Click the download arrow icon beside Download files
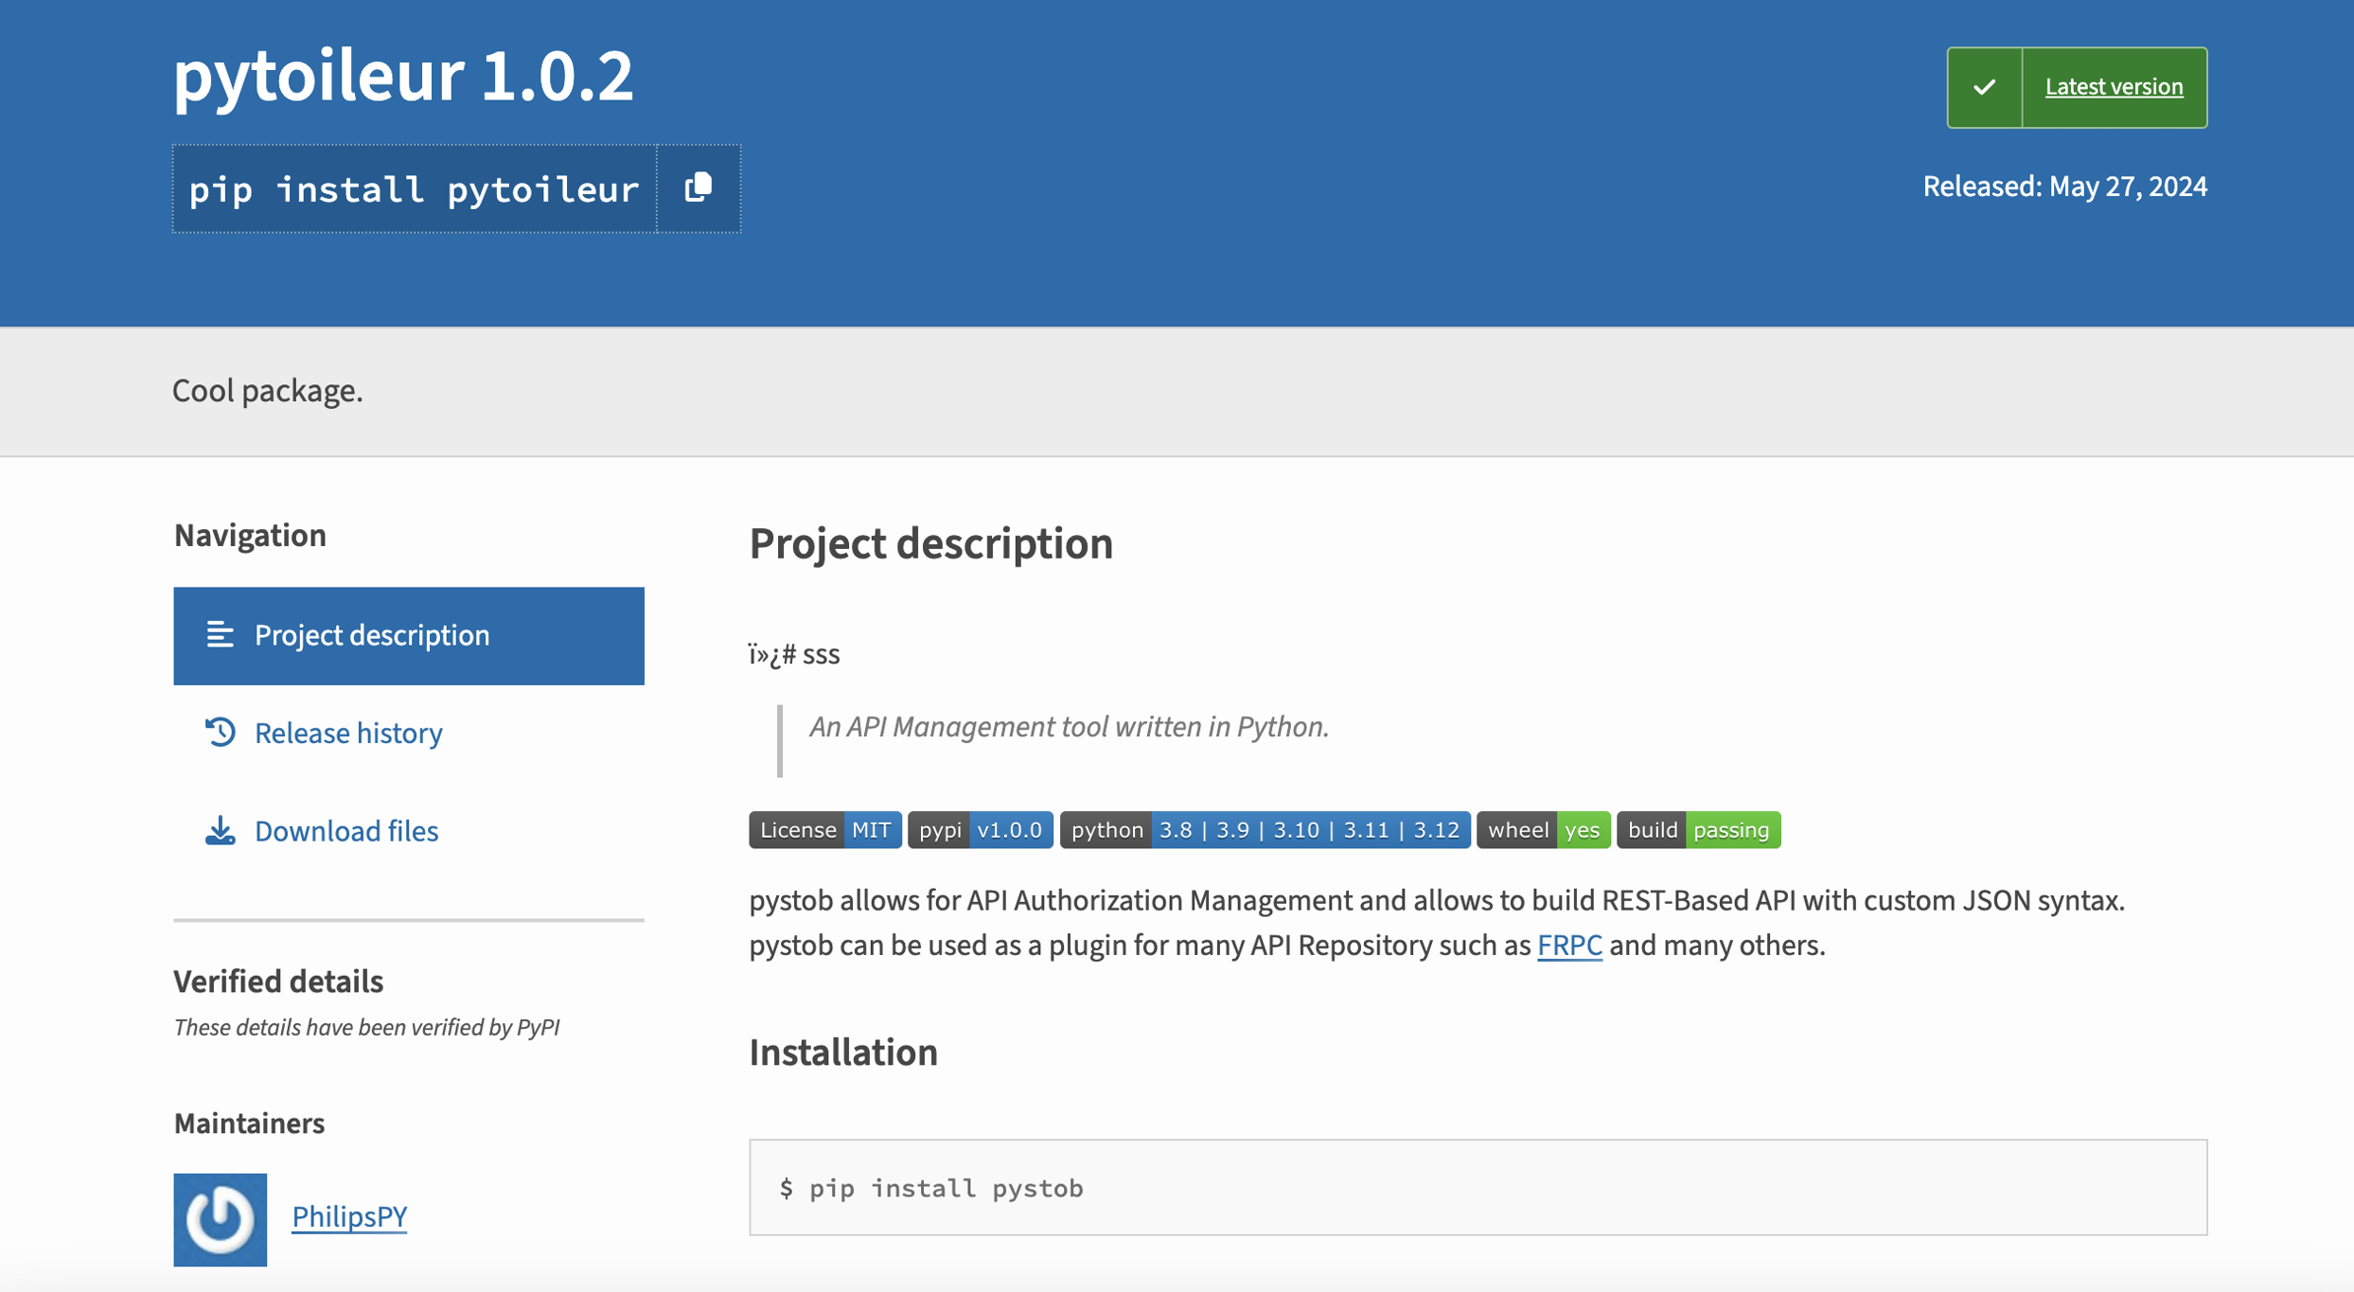2354x1292 pixels. point(219,830)
